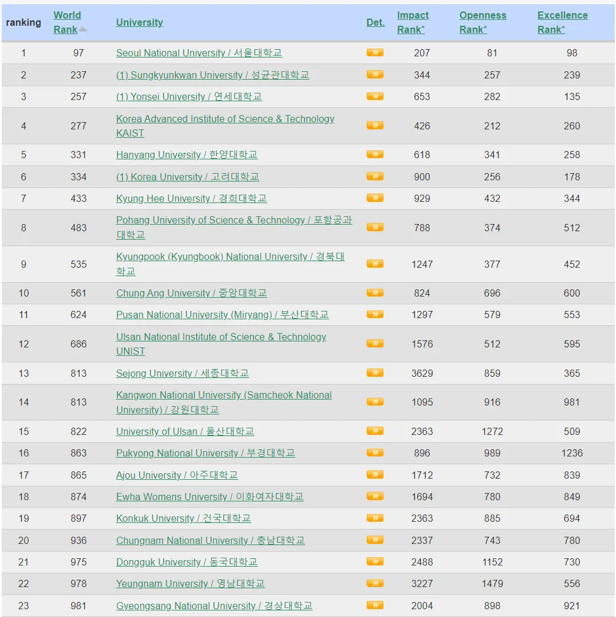This screenshot has height=617, width=616.
Task: Open Seoul National University link
Action: pyautogui.click(x=199, y=53)
